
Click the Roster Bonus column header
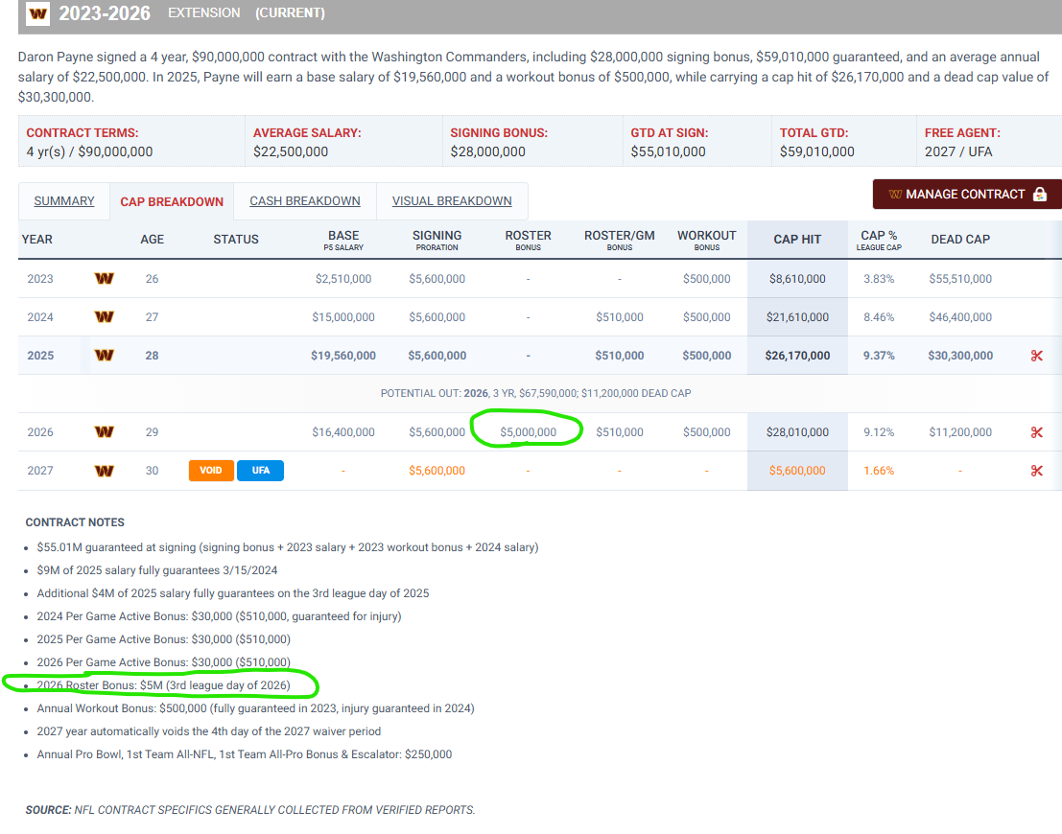point(529,240)
